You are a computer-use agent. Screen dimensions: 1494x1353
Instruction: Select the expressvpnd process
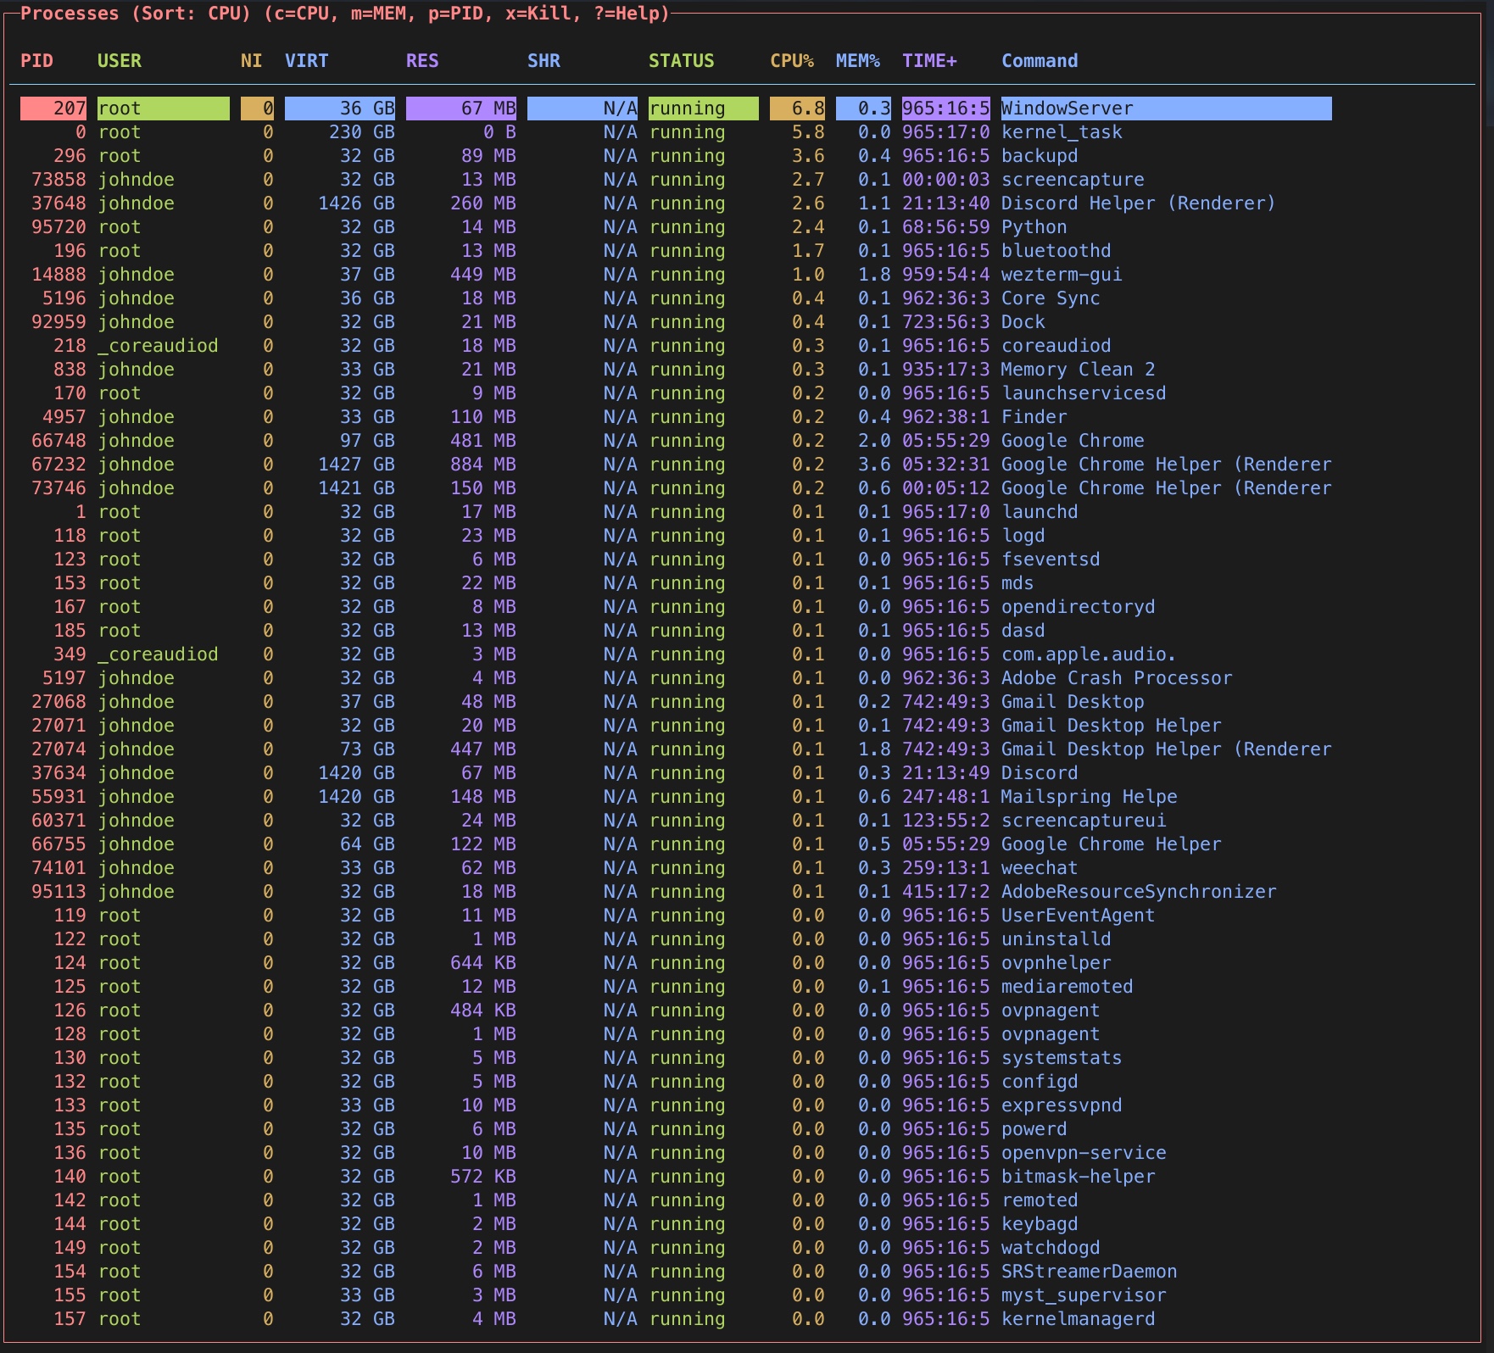676,1105
